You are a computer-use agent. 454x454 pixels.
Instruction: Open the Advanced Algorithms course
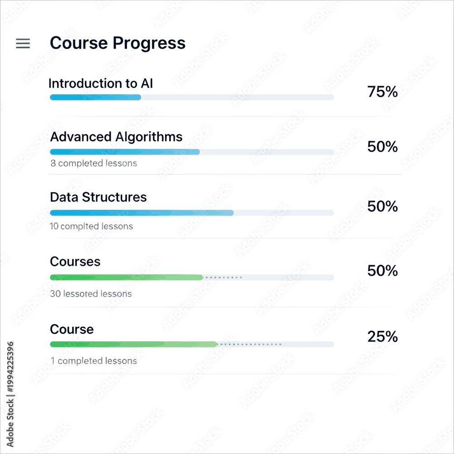116,137
